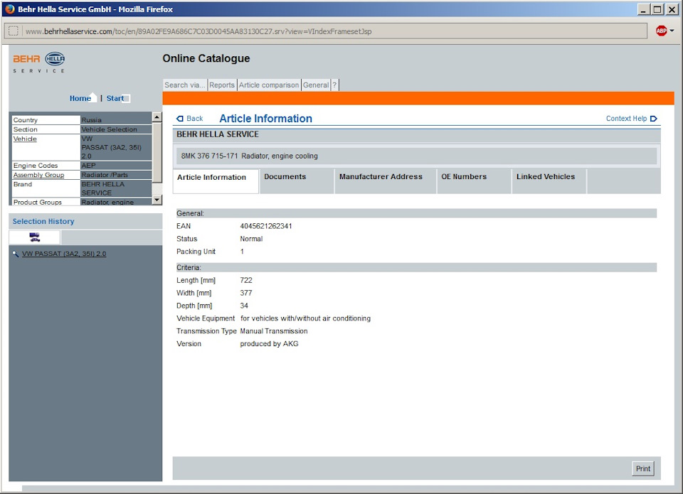Screen dimensions: 683x494
Task: Click the Depth value 34
Action: (x=244, y=306)
